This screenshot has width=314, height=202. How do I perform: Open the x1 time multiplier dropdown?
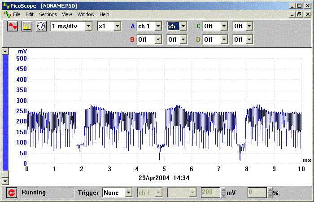[x=117, y=26]
